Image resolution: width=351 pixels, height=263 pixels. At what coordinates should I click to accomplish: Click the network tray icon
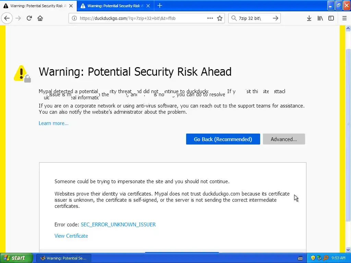[x=319, y=258]
